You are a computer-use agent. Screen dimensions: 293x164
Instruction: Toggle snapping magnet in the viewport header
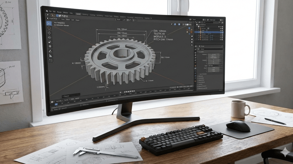(x=128, y=20)
